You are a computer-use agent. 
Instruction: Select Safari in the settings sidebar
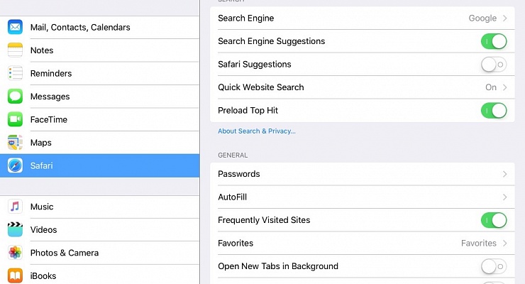tap(99, 165)
